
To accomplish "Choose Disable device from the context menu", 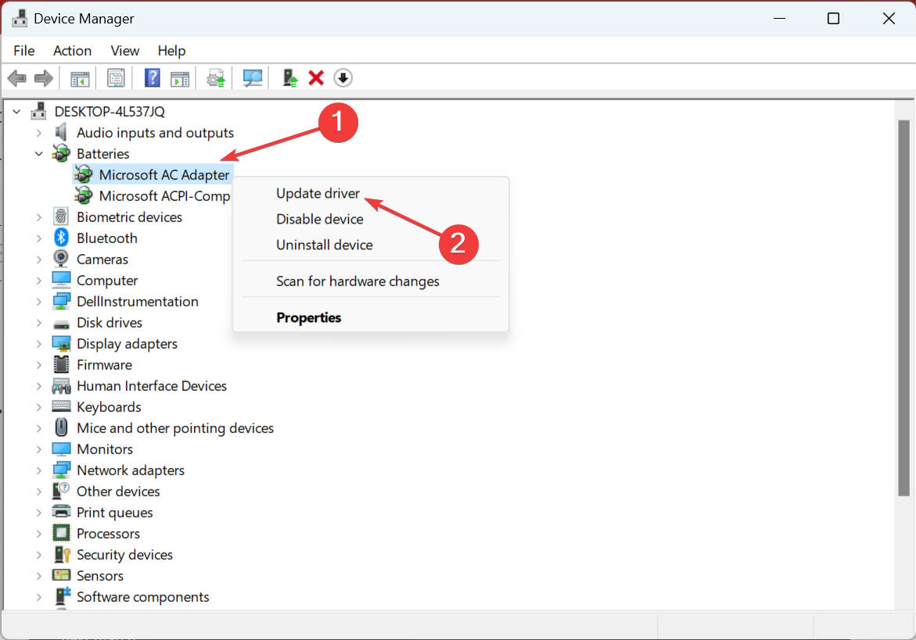I will [320, 219].
